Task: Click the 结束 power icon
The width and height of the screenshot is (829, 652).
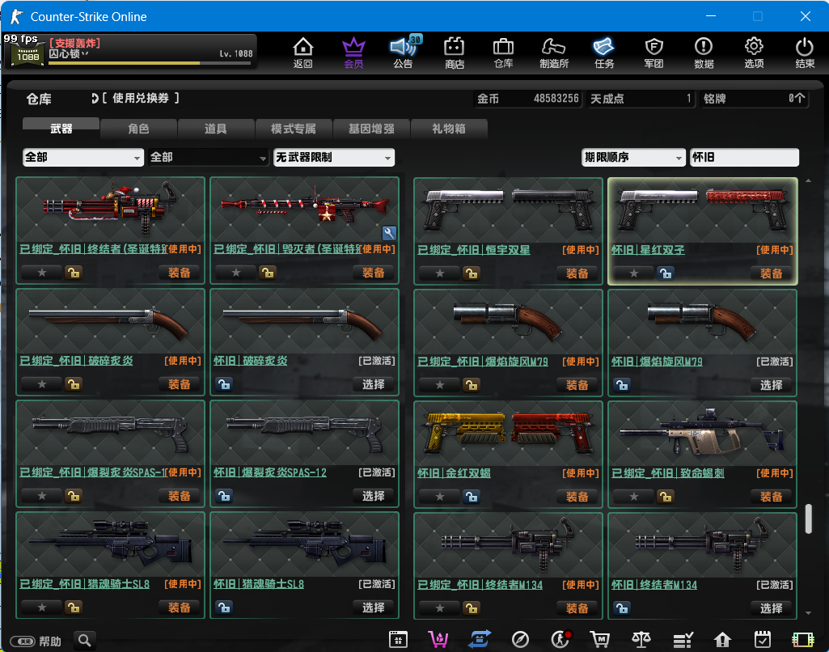Action: (805, 53)
